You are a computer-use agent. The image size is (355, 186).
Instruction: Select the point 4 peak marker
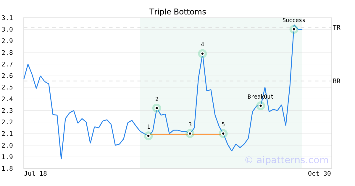pyautogui.click(x=202, y=53)
